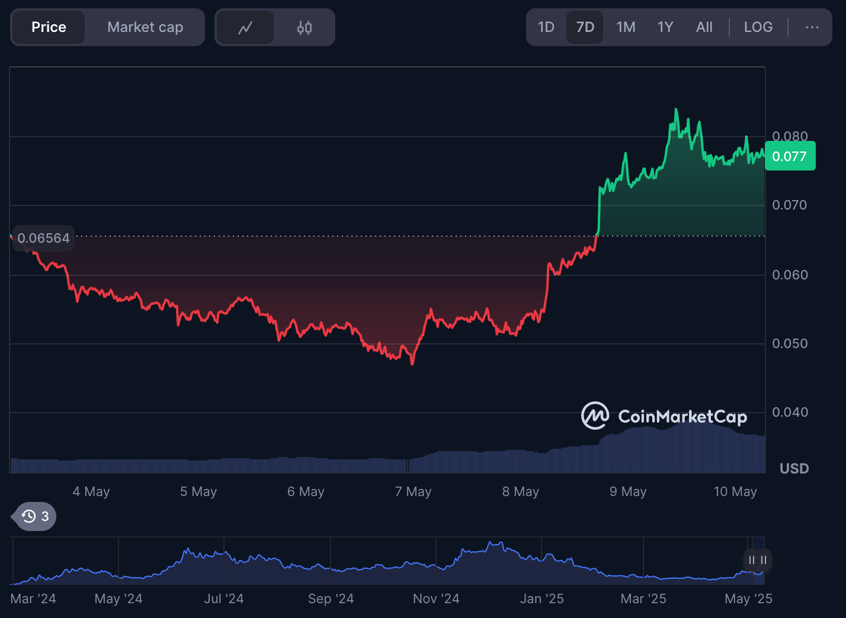This screenshot has height=618, width=846.
Task: Switch chart data to Market cap
Action: (145, 27)
